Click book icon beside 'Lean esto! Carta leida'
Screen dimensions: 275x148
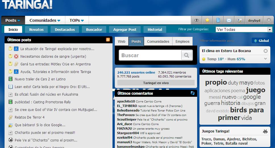[11, 87]
